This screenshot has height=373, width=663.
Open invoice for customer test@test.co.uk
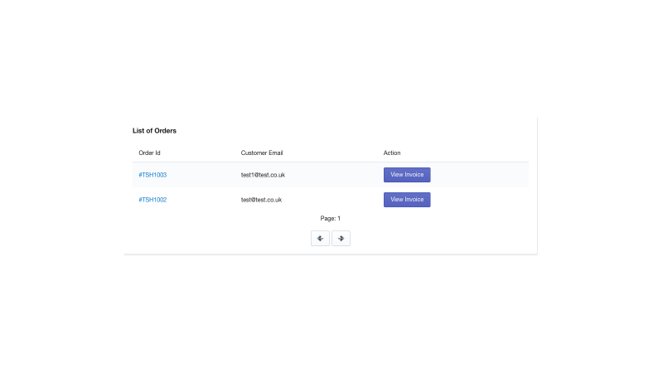(x=407, y=200)
